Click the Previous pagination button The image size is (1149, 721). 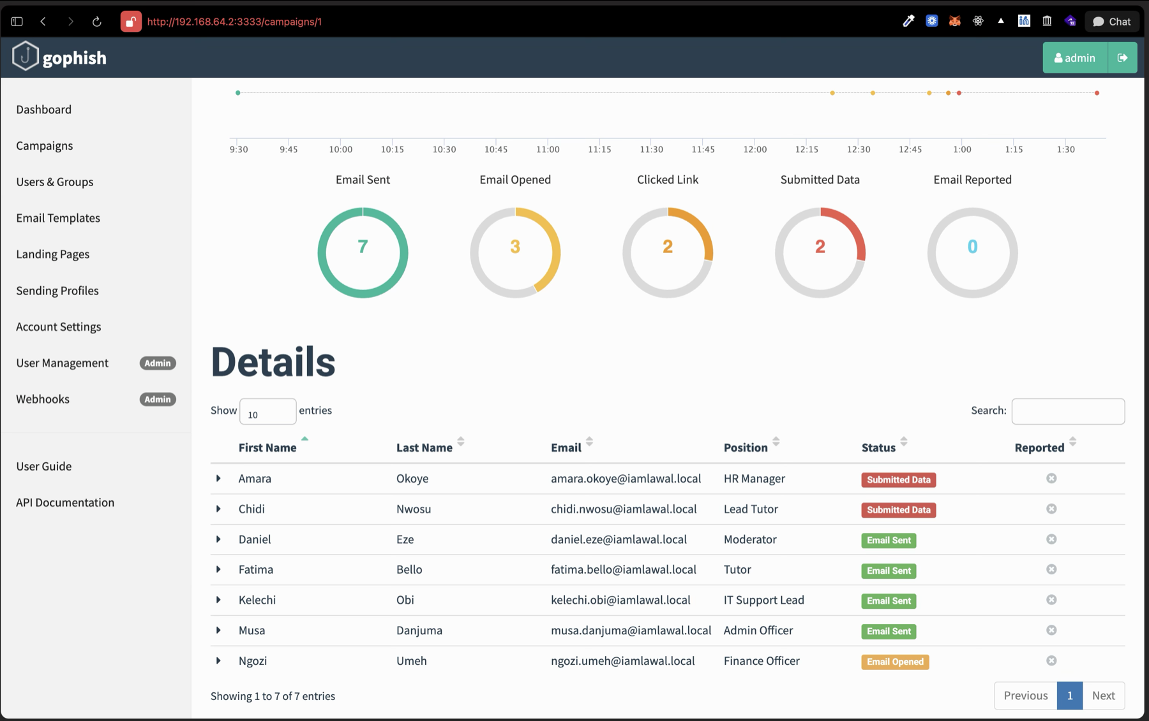point(1025,696)
